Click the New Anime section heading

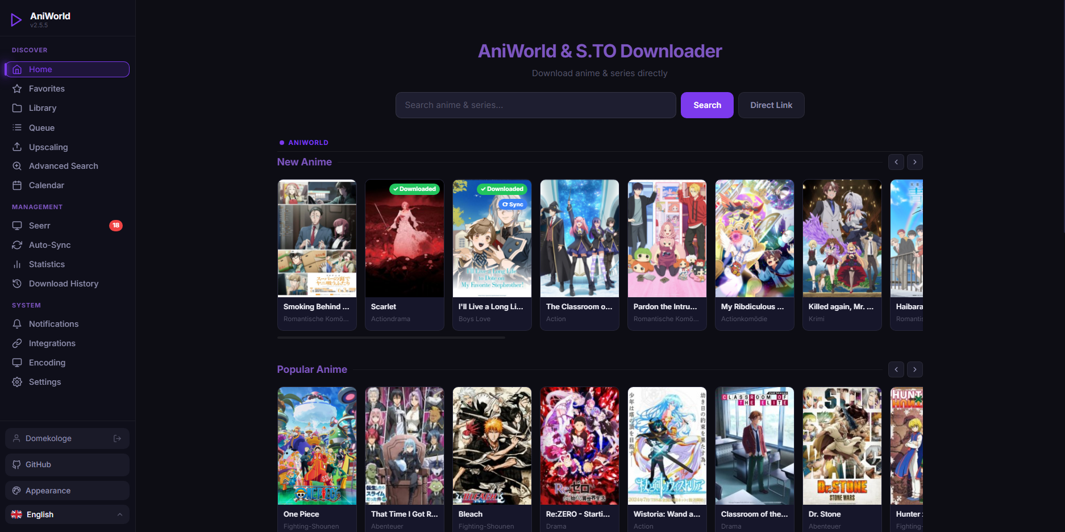click(305, 162)
